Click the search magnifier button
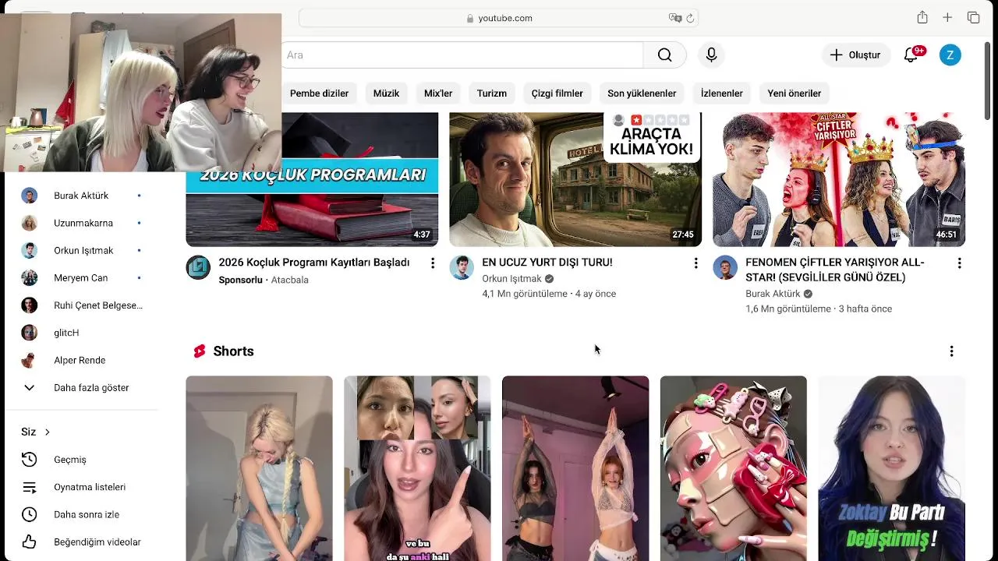 (664, 55)
